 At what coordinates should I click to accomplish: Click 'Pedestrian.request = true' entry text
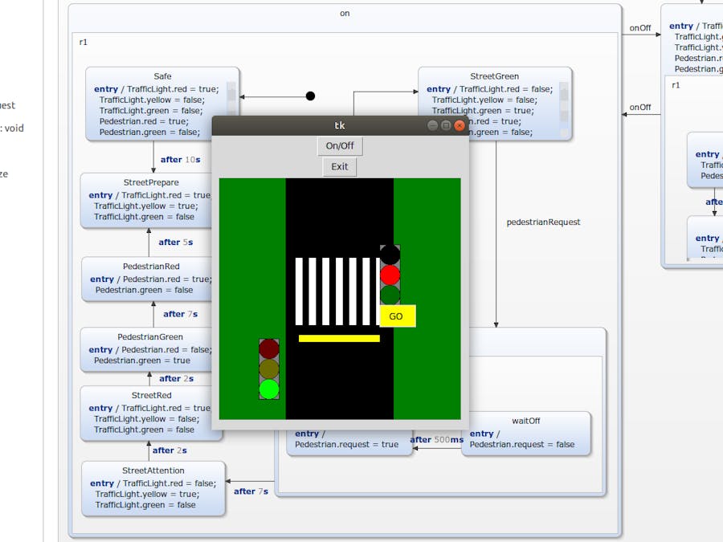pyautogui.click(x=347, y=444)
